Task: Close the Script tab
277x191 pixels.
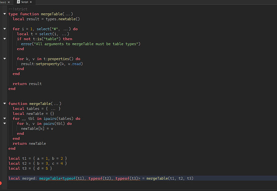Action: [31, 2]
